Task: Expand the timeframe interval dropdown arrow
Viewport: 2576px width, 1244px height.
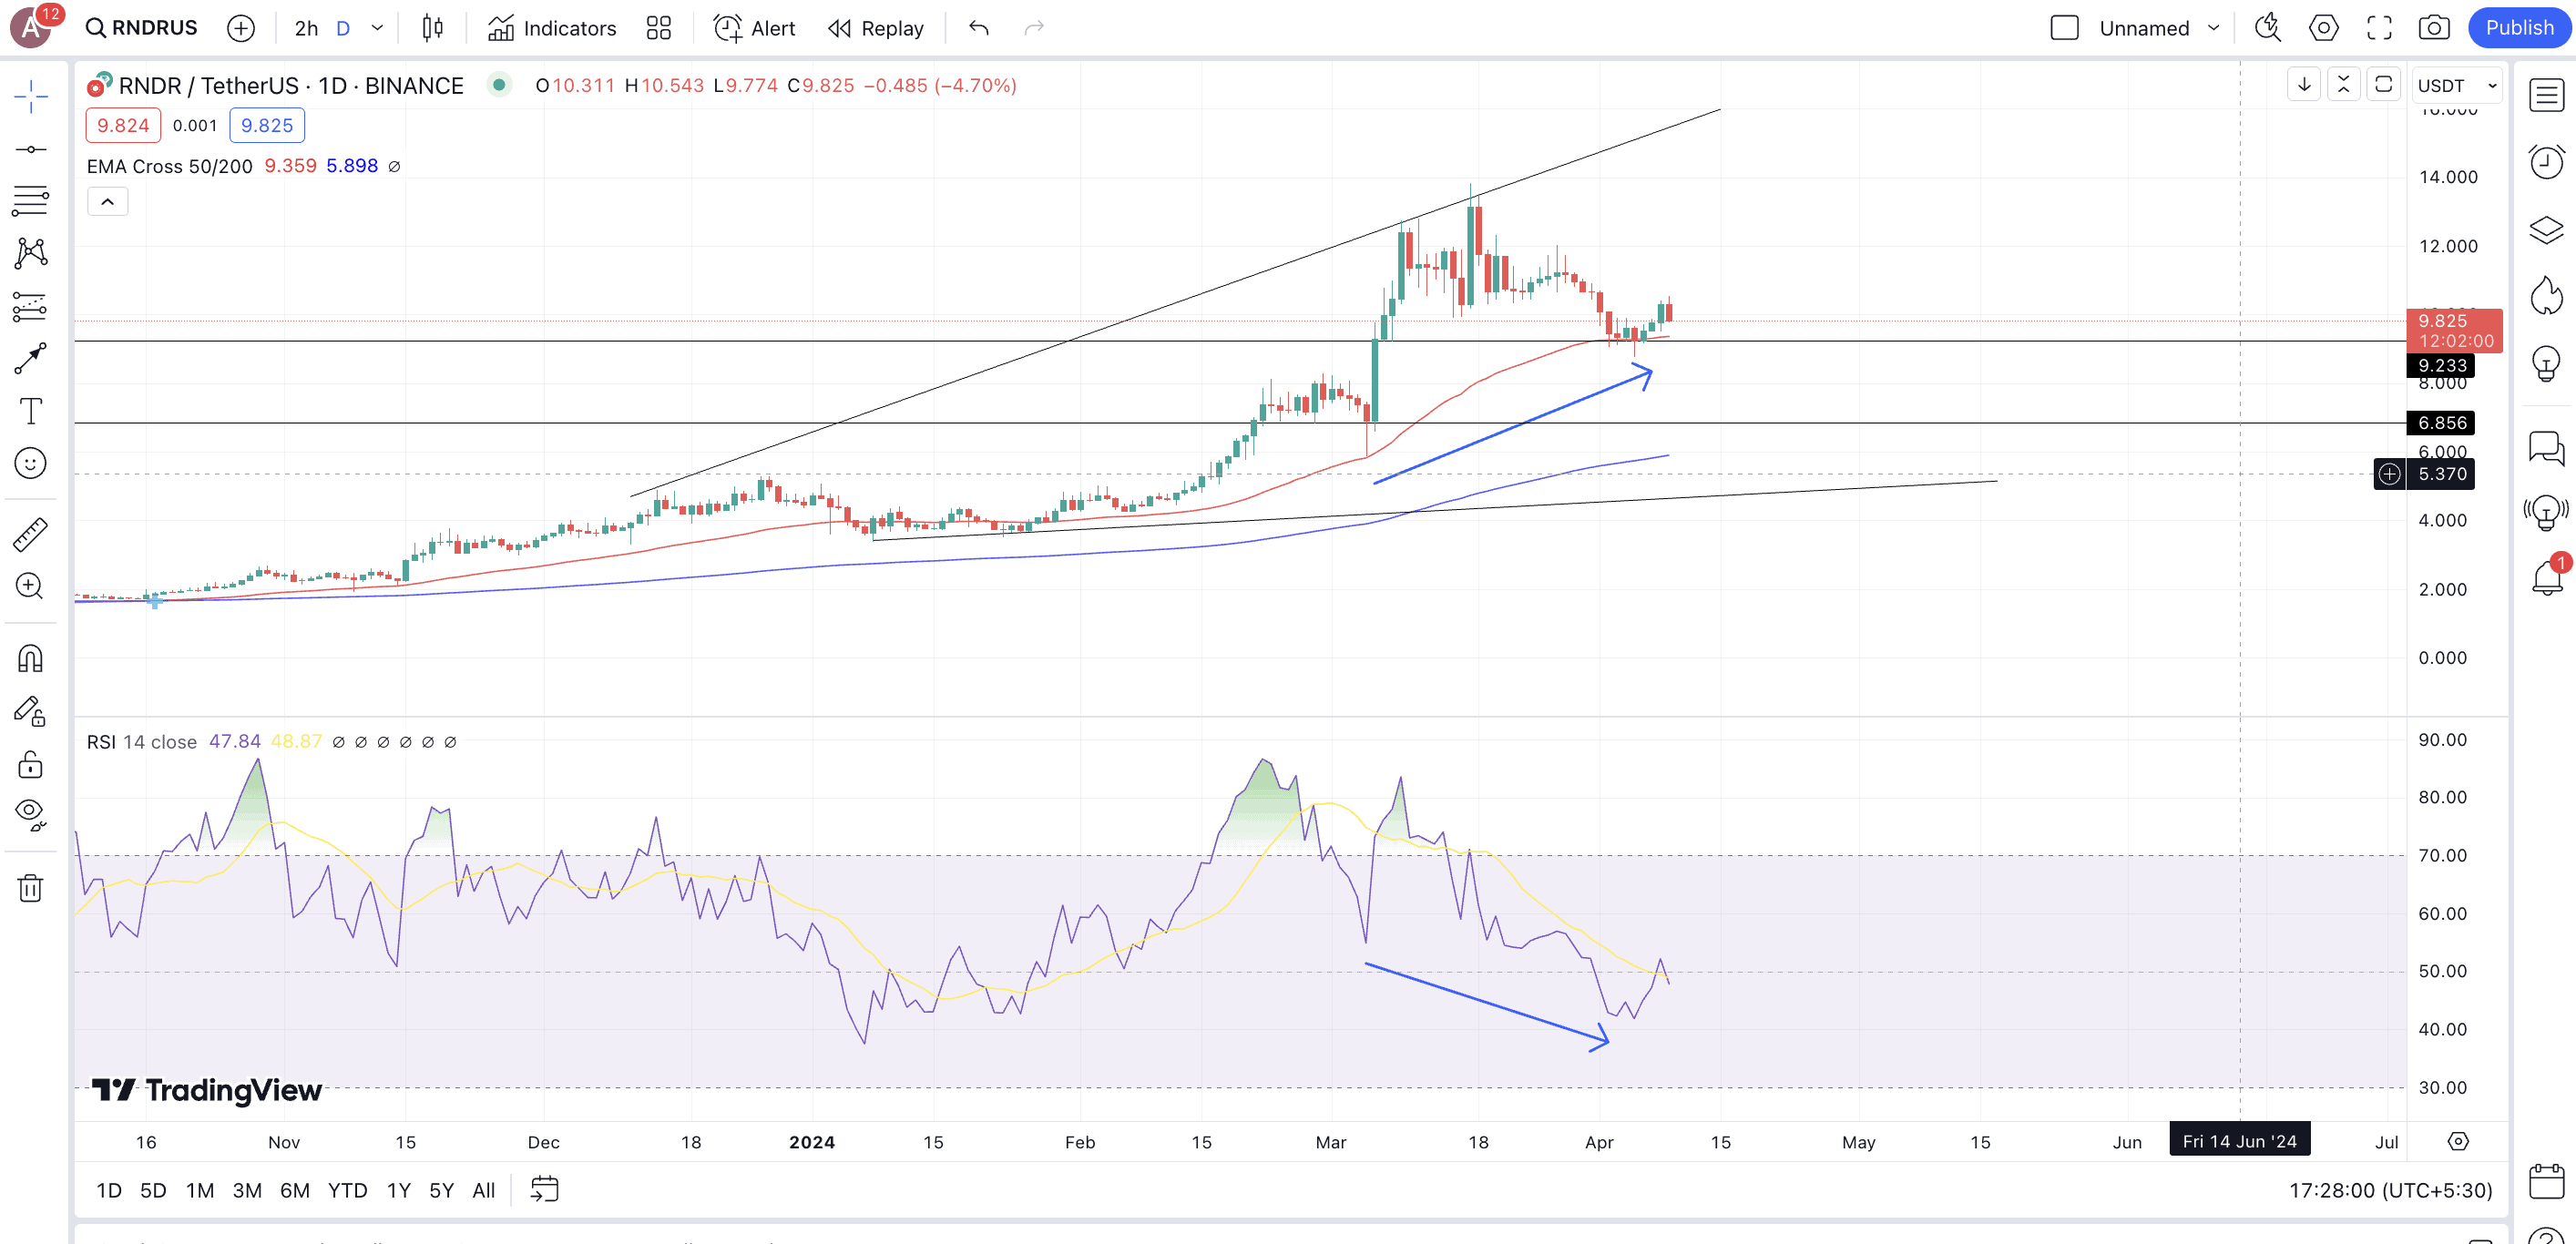Action: (377, 28)
